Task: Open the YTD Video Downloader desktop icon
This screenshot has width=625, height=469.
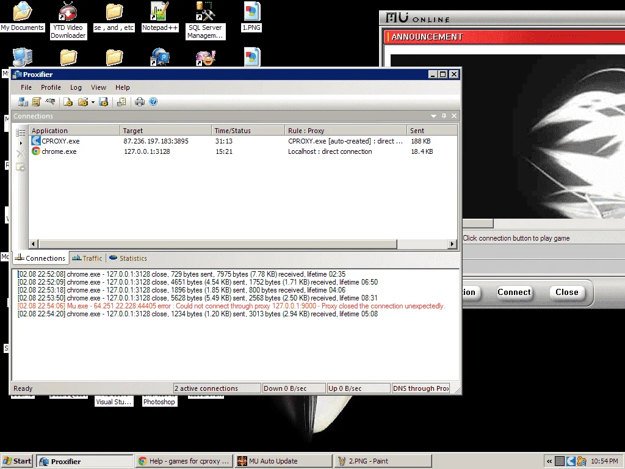Action: pyautogui.click(x=68, y=20)
